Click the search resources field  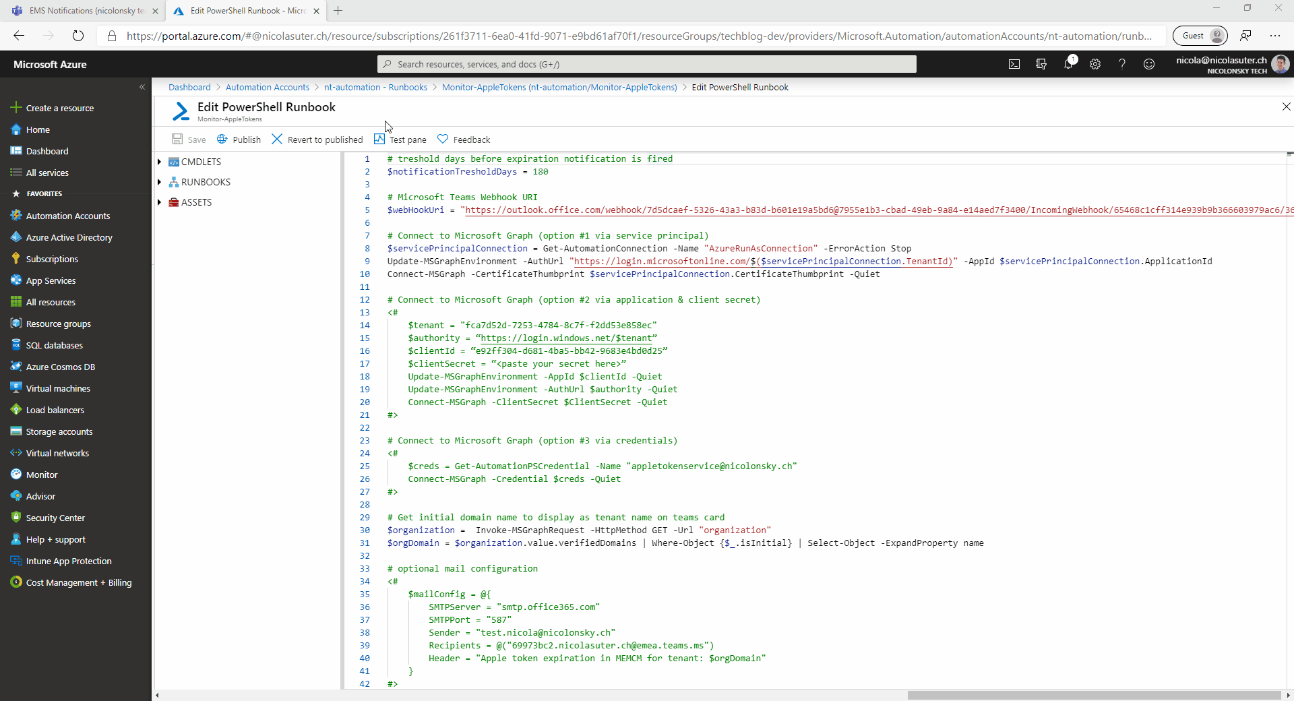647,64
